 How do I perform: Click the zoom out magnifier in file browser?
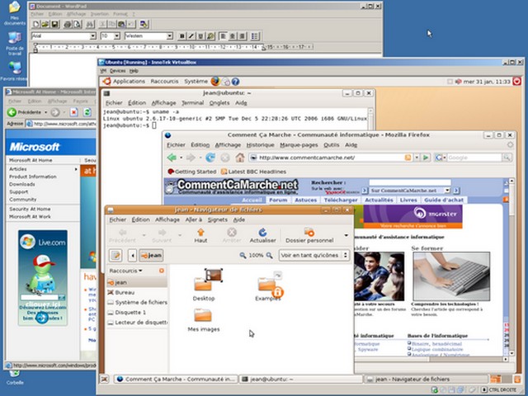243,256
